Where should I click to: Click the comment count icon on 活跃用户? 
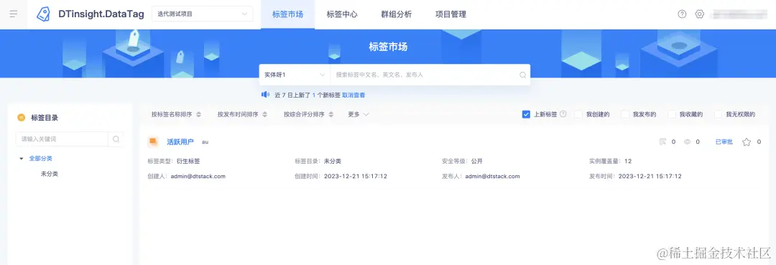pos(662,142)
